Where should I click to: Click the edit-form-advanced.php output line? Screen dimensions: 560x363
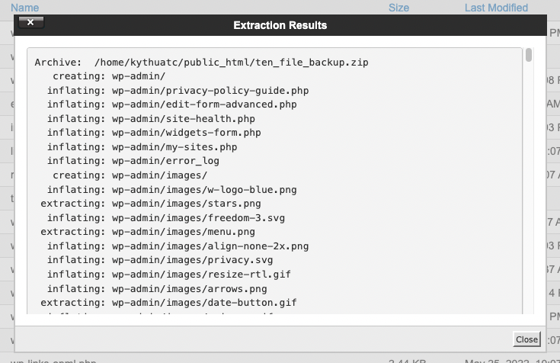click(171, 104)
